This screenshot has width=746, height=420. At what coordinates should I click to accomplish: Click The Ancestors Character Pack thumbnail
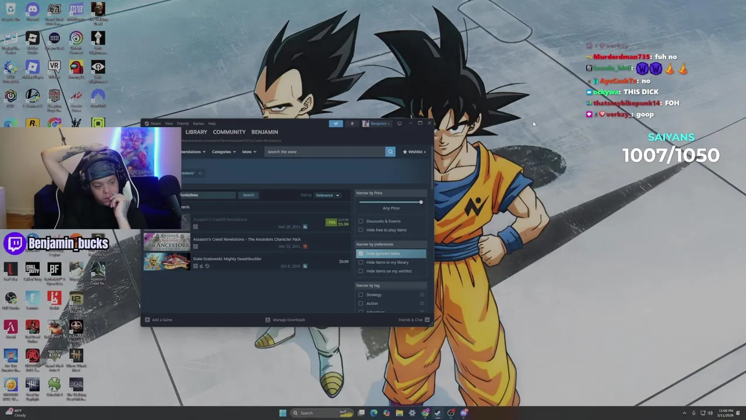[x=167, y=242]
